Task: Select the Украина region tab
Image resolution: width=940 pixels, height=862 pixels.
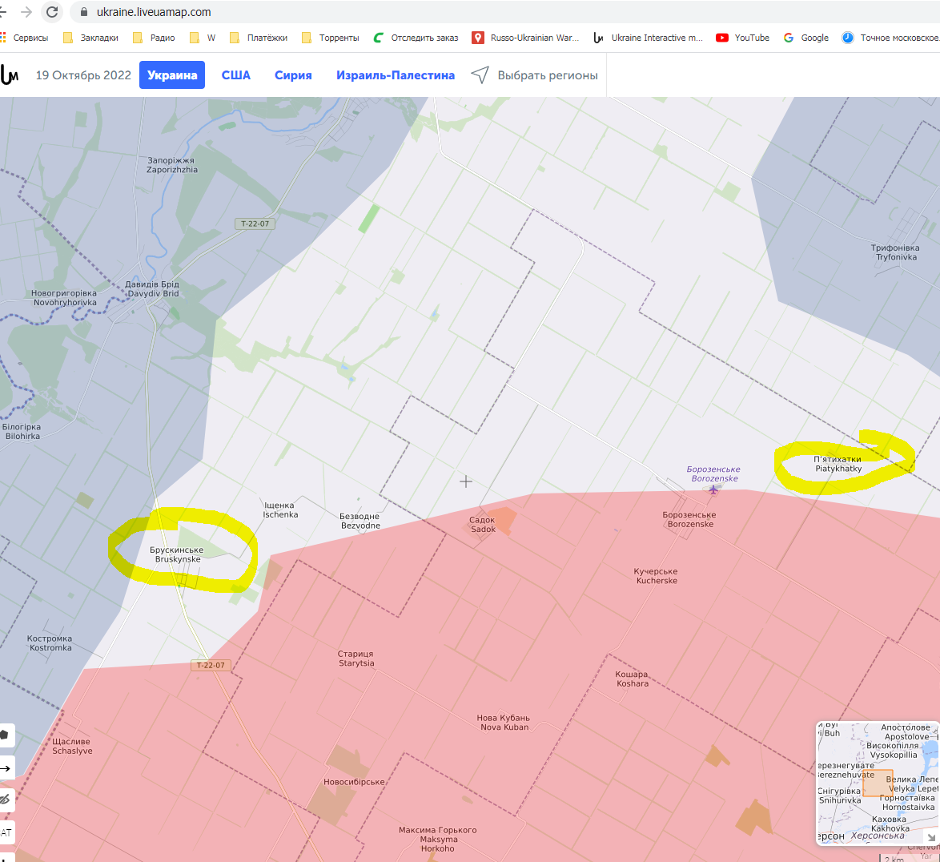Action: coord(172,75)
